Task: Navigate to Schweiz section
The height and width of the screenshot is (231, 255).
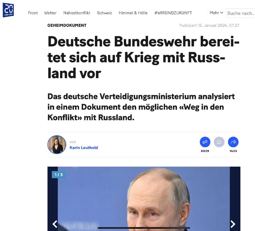Action: tap(105, 13)
